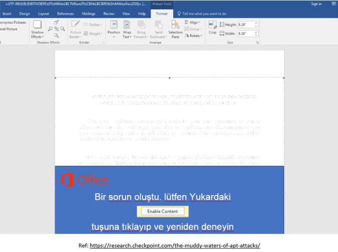
Task: Open the Selection Pane
Action: point(175,29)
